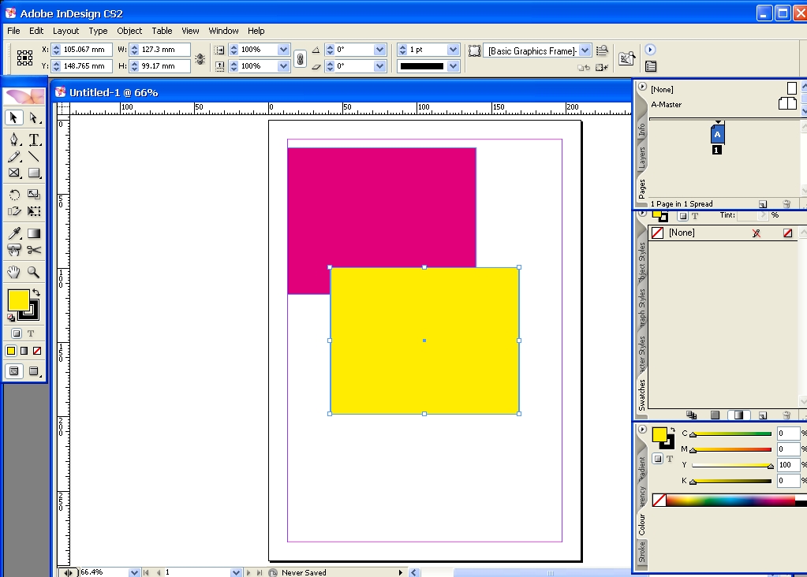Image resolution: width=807 pixels, height=577 pixels.
Task: Select the Selection tool (black arrow)
Action: pyautogui.click(x=14, y=117)
